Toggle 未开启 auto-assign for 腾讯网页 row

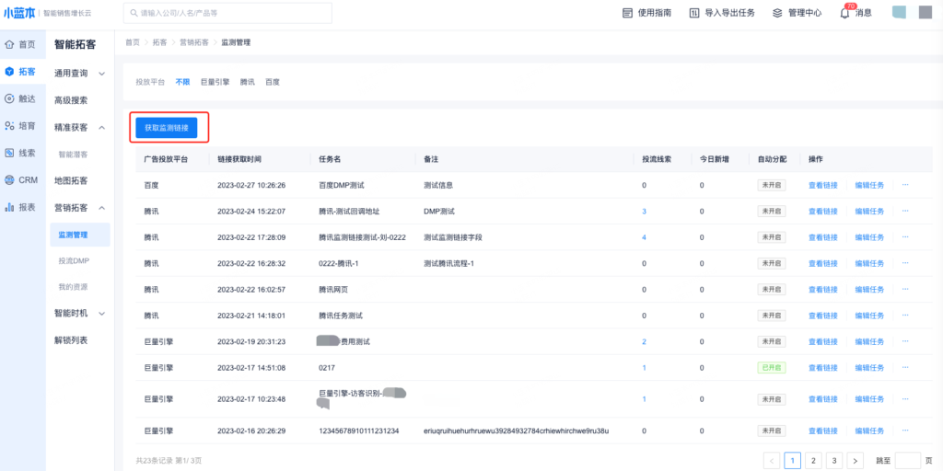point(772,289)
